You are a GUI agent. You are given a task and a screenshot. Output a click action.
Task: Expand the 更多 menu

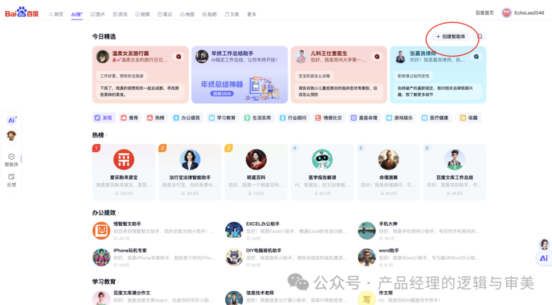click(251, 14)
